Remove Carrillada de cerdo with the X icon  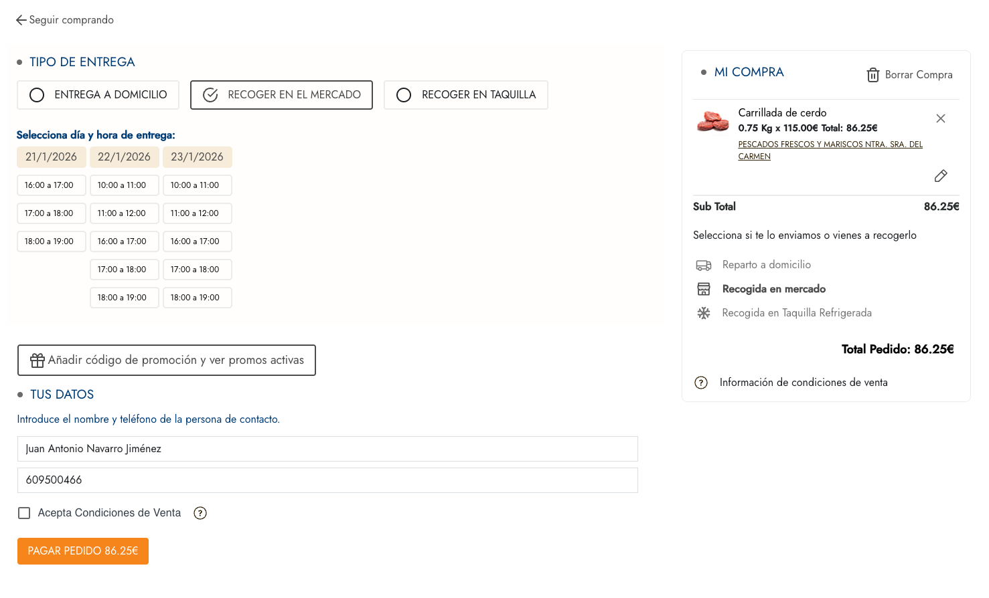[940, 118]
